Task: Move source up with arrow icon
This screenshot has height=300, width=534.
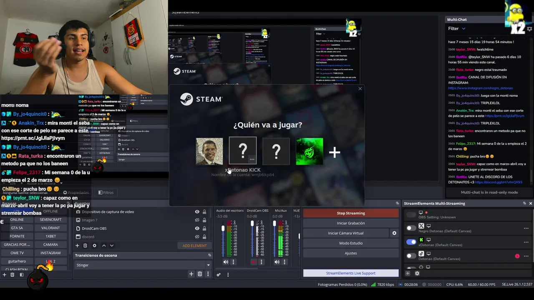Action: click(x=104, y=245)
